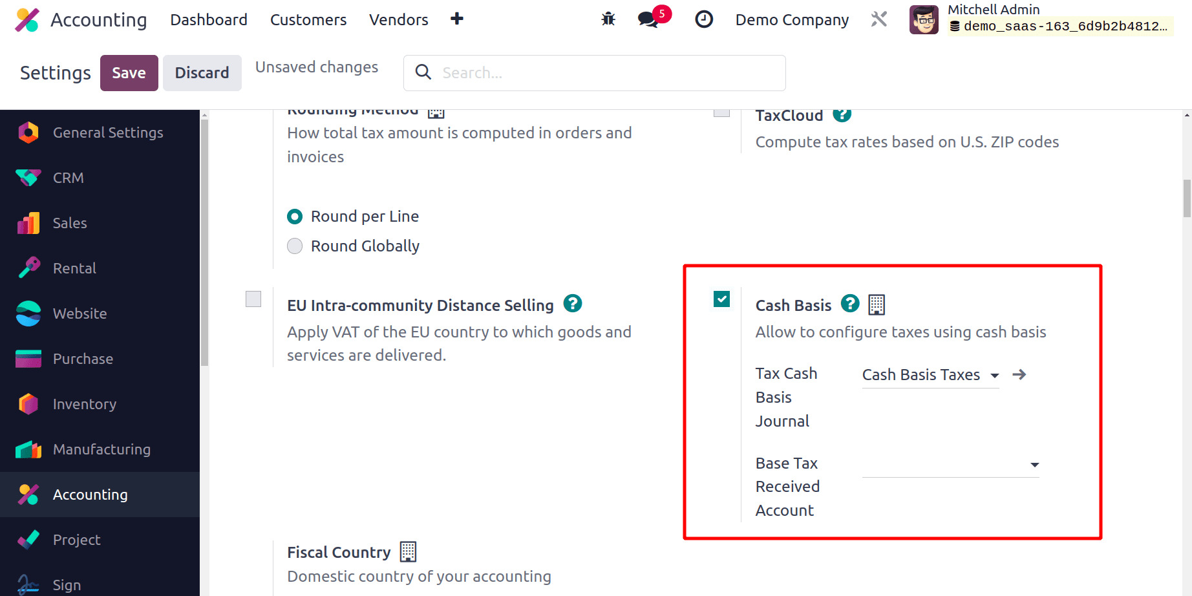This screenshot has width=1192, height=596.
Task: Click the arrow link beside Cash Basis Taxes
Action: [1019, 375]
